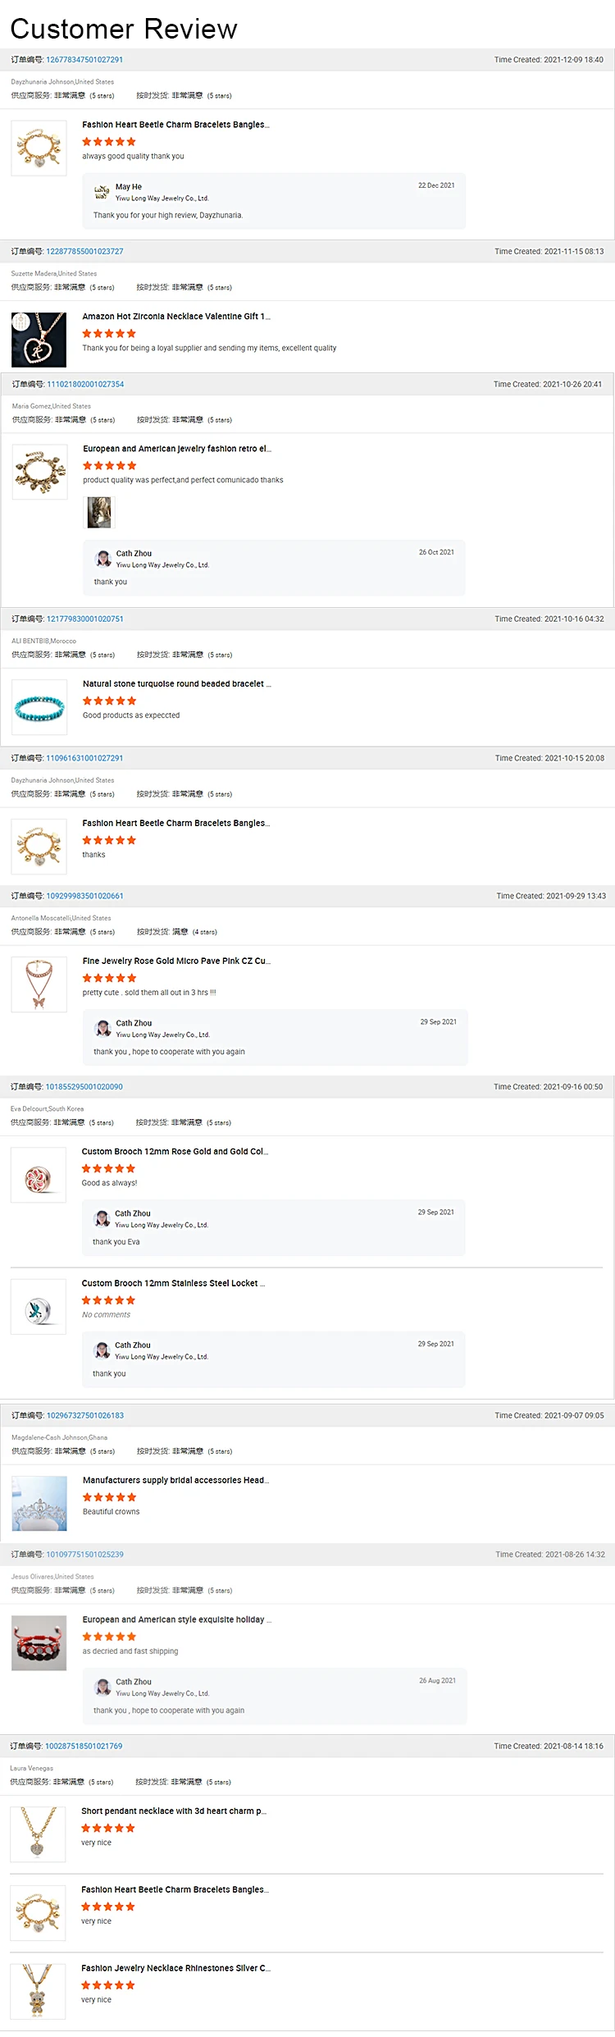Viewport: 615px width, 2037px height.
Task: Open the bridal crown product thumbnail
Action: [39, 1504]
